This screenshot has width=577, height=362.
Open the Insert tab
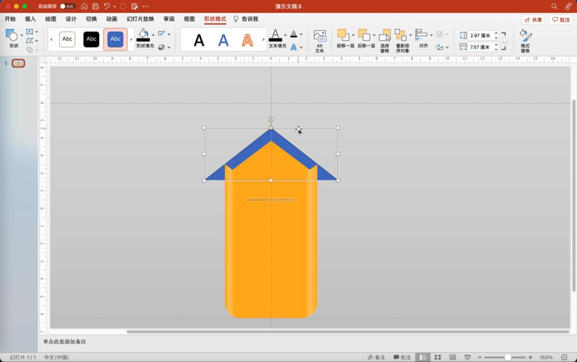coord(30,19)
